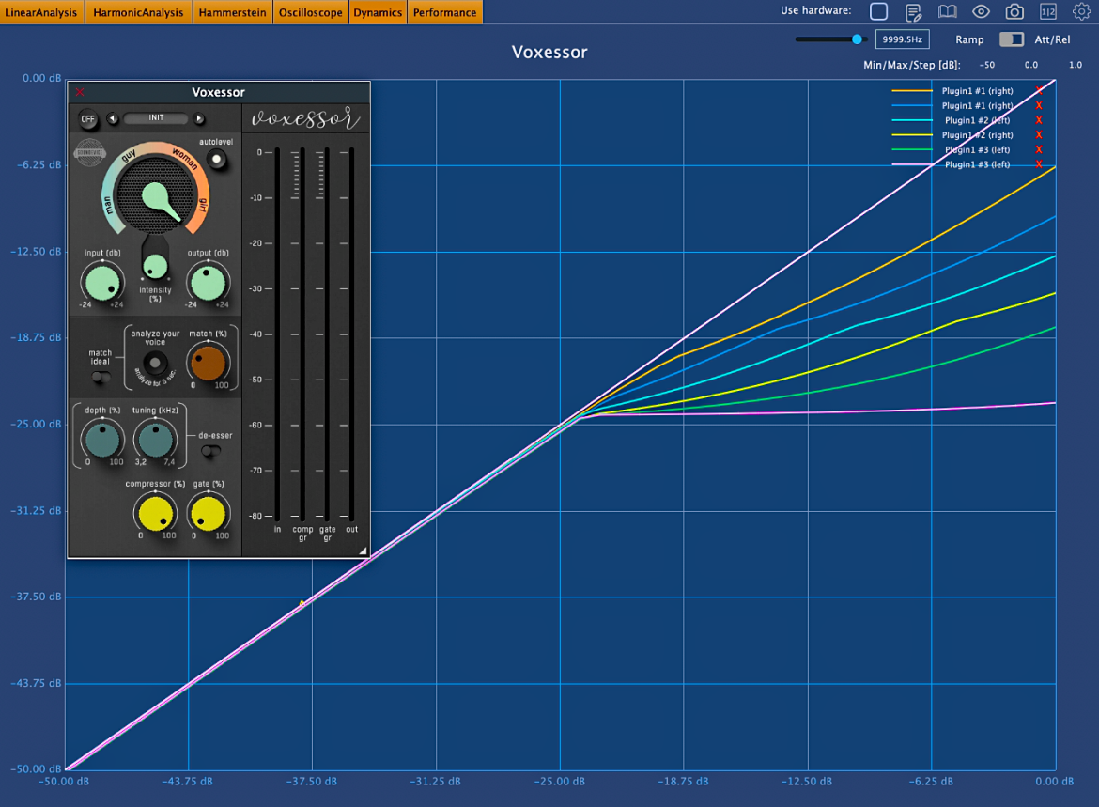
Task: Open the Hammerstein tab
Action: click(x=232, y=12)
